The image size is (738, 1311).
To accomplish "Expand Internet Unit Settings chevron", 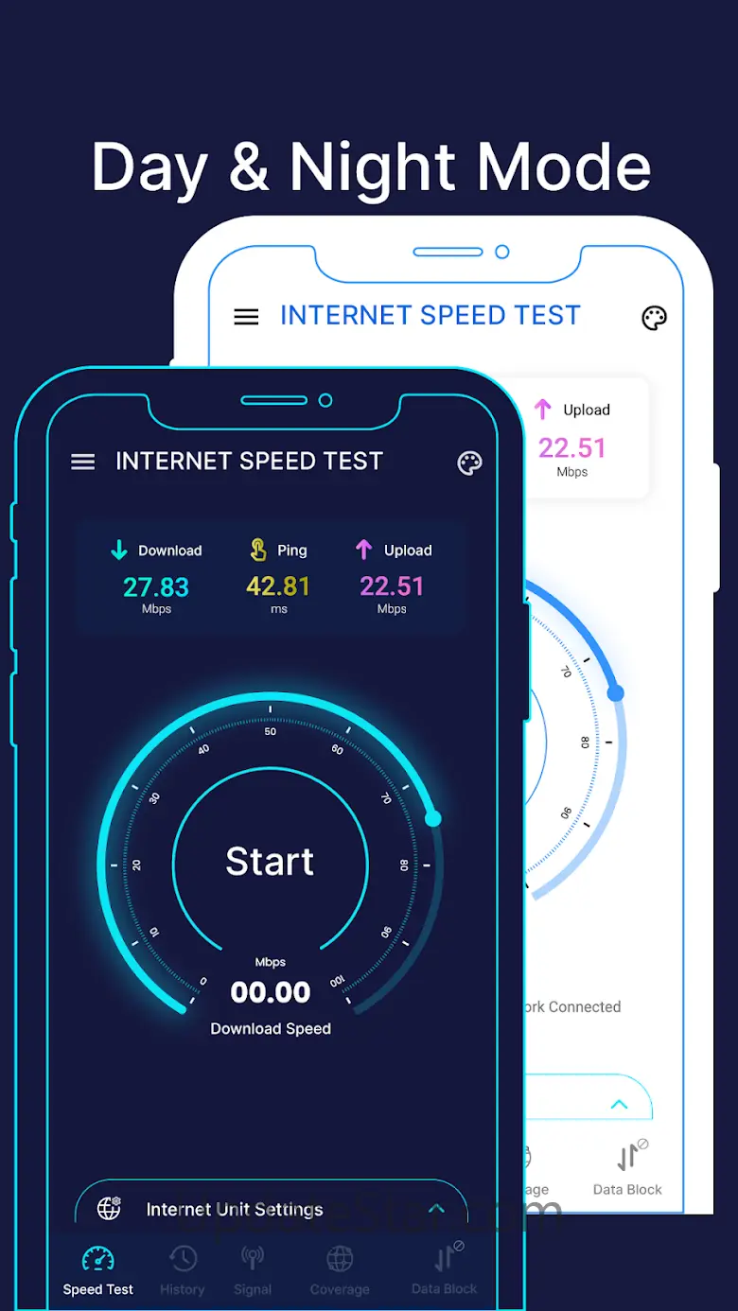I will click(436, 1209).
